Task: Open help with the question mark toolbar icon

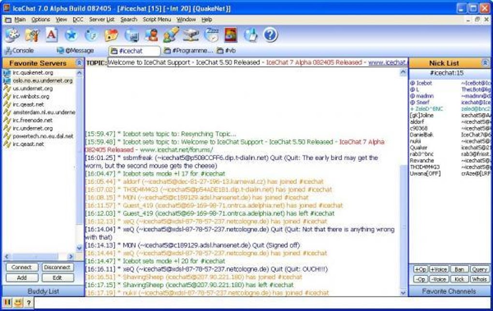Action: (270, 35)
